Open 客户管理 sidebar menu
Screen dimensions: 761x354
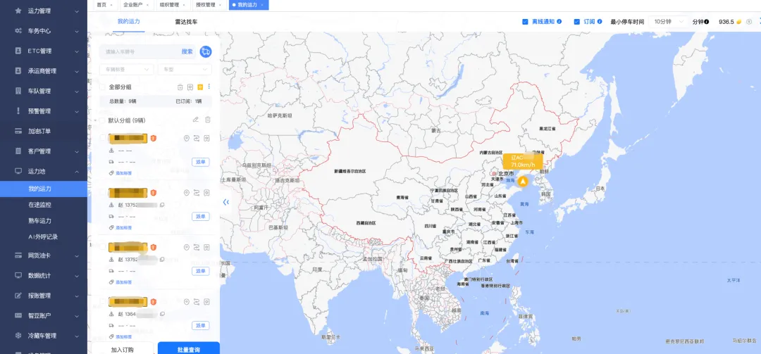(x=44, y=151)
